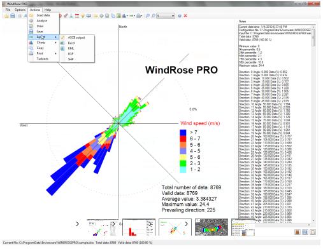
Task: Click the zoom out magnifier icon
Action: 153,16
